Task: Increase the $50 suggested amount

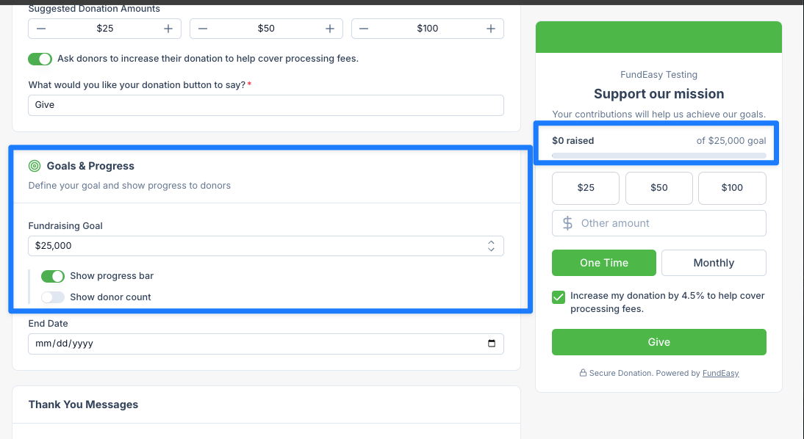Action: point(330,29)
